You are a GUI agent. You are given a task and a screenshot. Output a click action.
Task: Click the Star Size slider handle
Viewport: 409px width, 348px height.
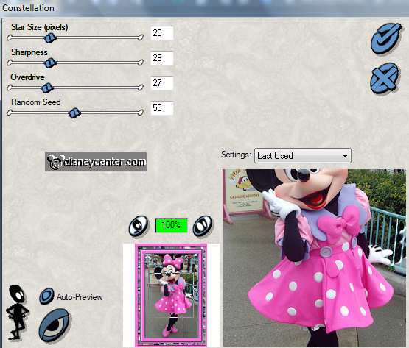pyautogui.click(x=50, y=38)
